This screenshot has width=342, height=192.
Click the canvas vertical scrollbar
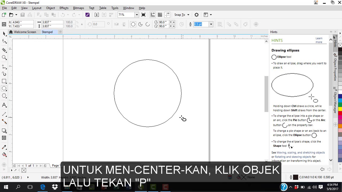click(266, 94)
